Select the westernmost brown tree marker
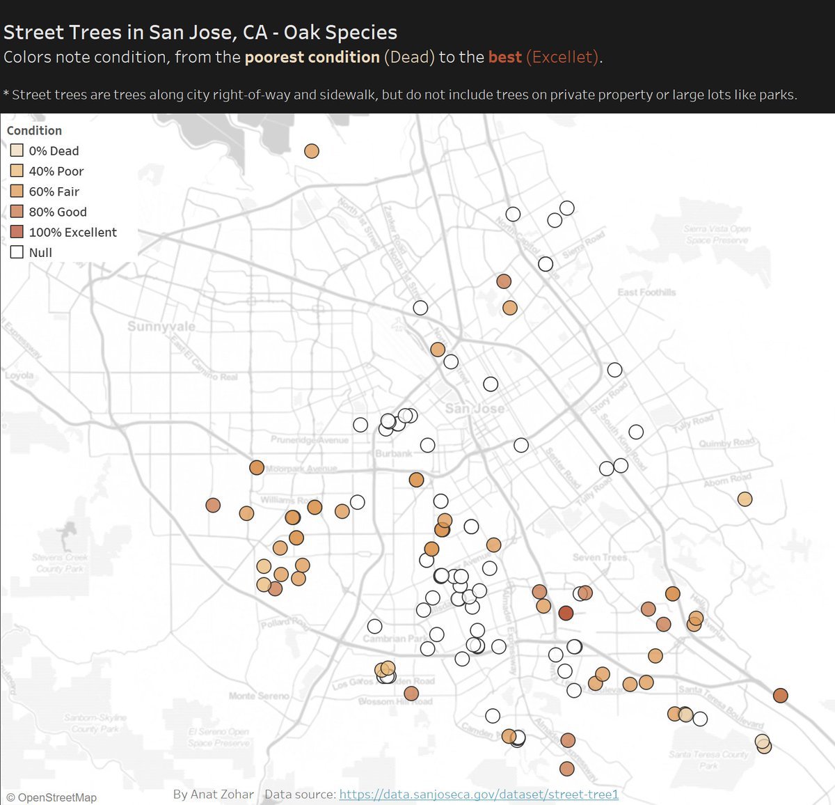The height and width of the screenshot is (805, 835). pos(213,506)
